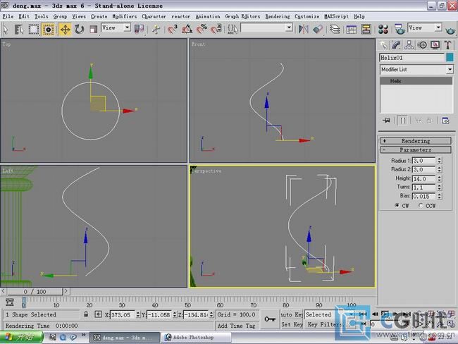Image resolution: width=458 pixels, height=344 pixels.
Task: Click the Radius 1 value field
Action: 423,161
